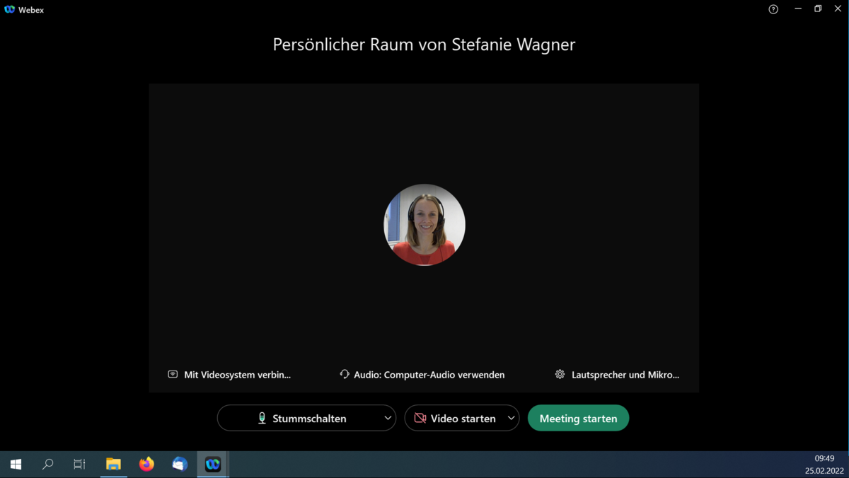The width and height of the screenshot is (849, 478).
Task: Select the Webex taskbar icon
Action: (212, 465)
